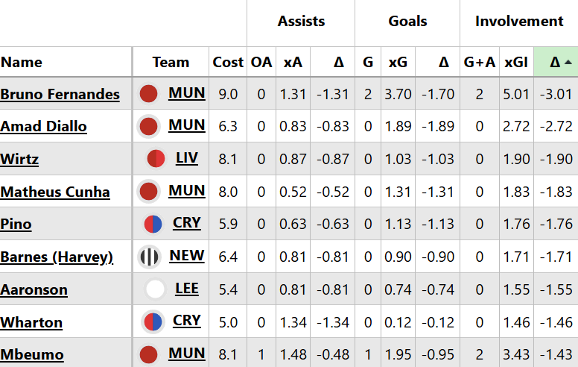The height and width of the screenshot is (367, 578).
Task: Click the Leeds white badge beside Aaronson
Action: (155, 289)
